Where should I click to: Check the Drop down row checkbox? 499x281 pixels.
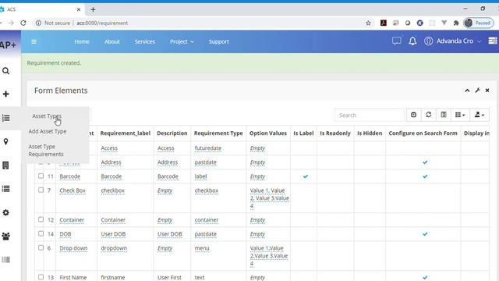pyautogui.click(x=41, y=247)
